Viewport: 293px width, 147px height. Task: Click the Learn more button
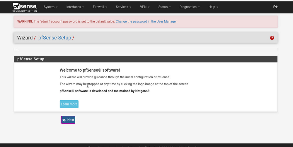coord(69,104)
